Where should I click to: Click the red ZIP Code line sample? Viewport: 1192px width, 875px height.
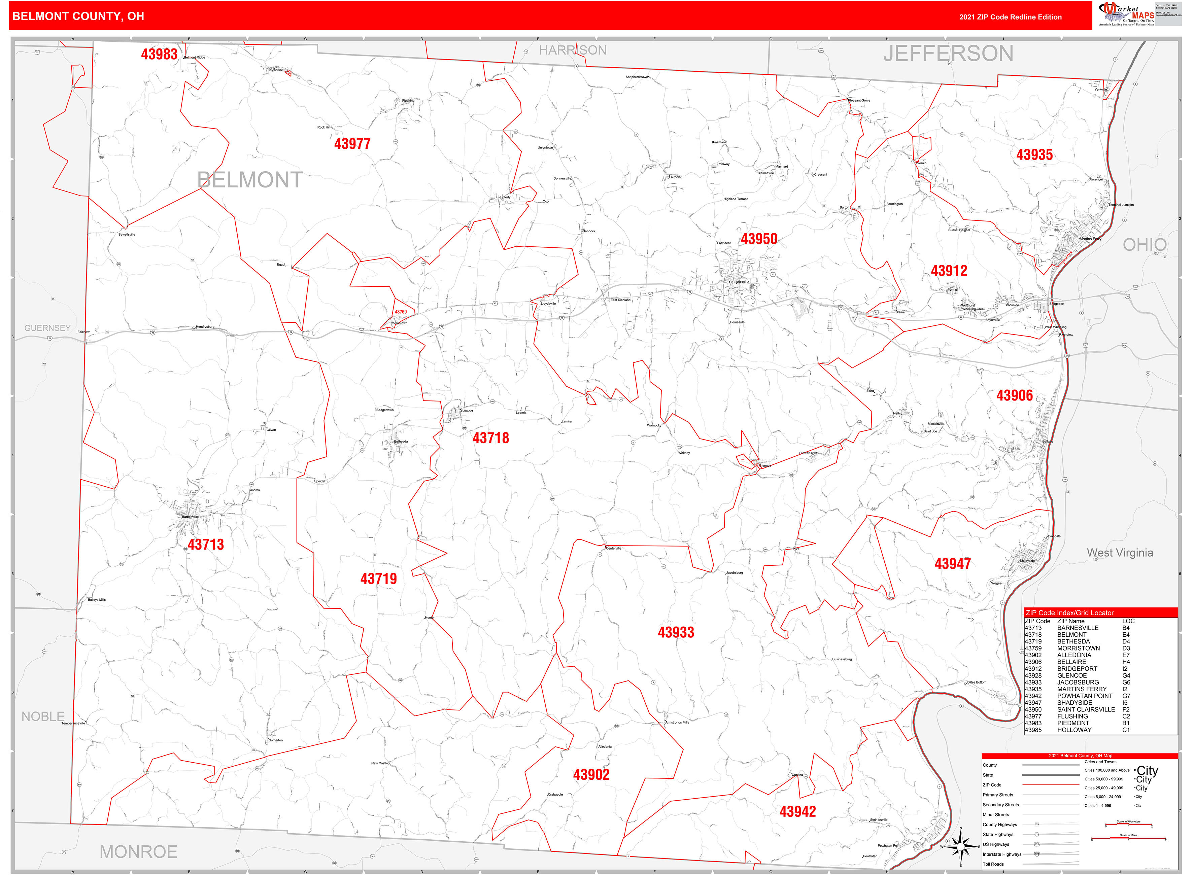(1051, 784)
